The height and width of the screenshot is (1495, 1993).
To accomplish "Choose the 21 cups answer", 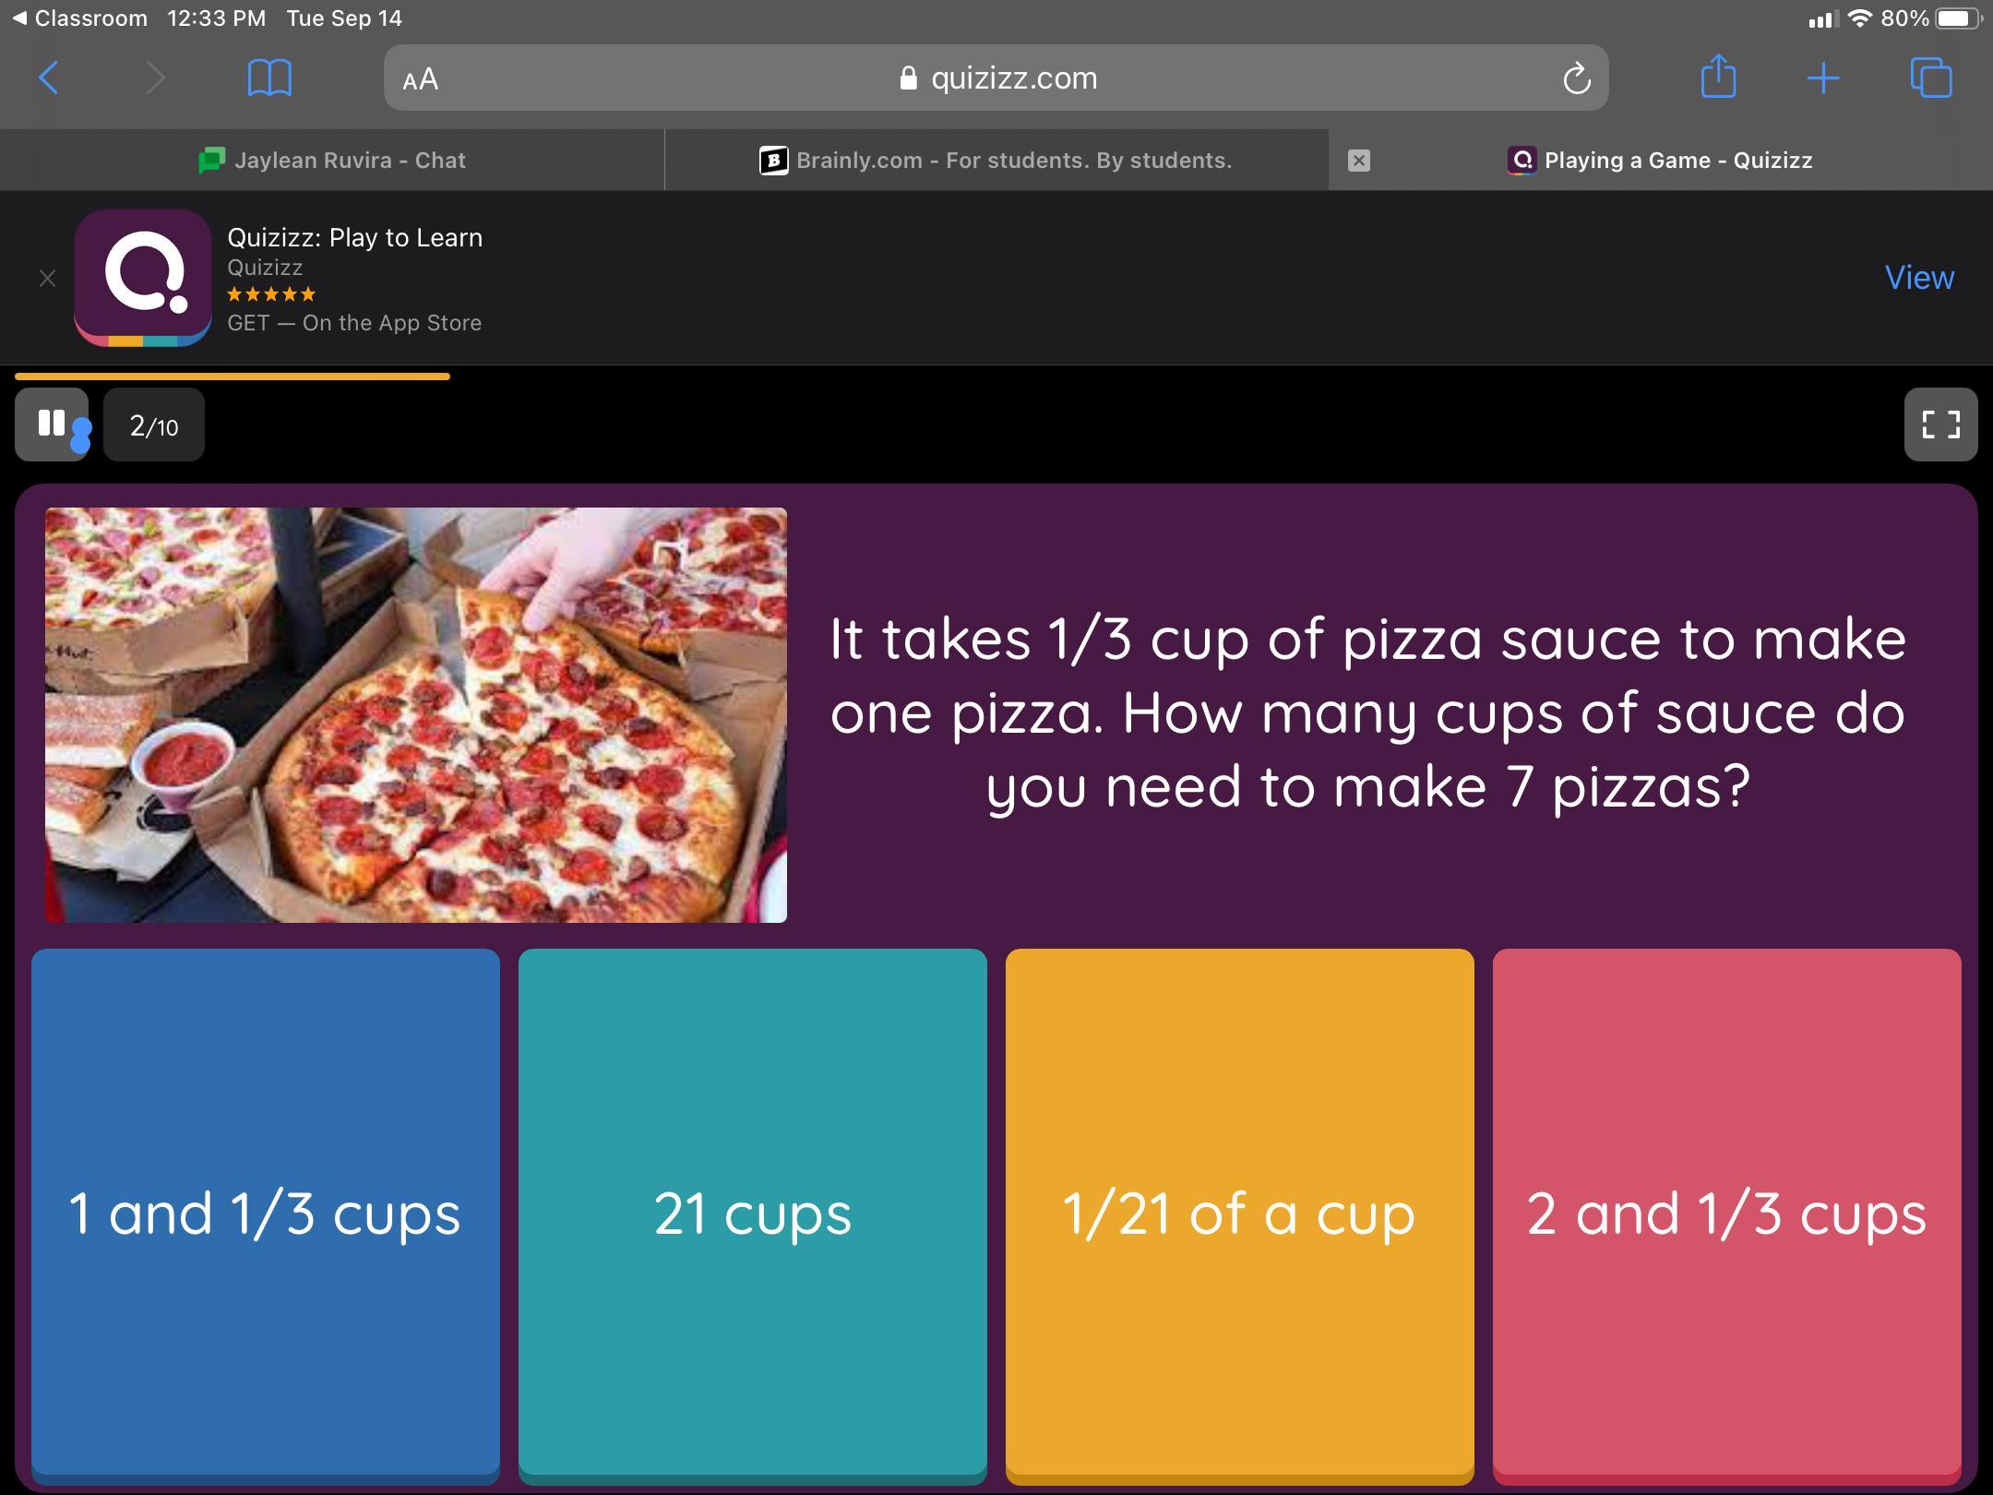I will (752, 1213).
